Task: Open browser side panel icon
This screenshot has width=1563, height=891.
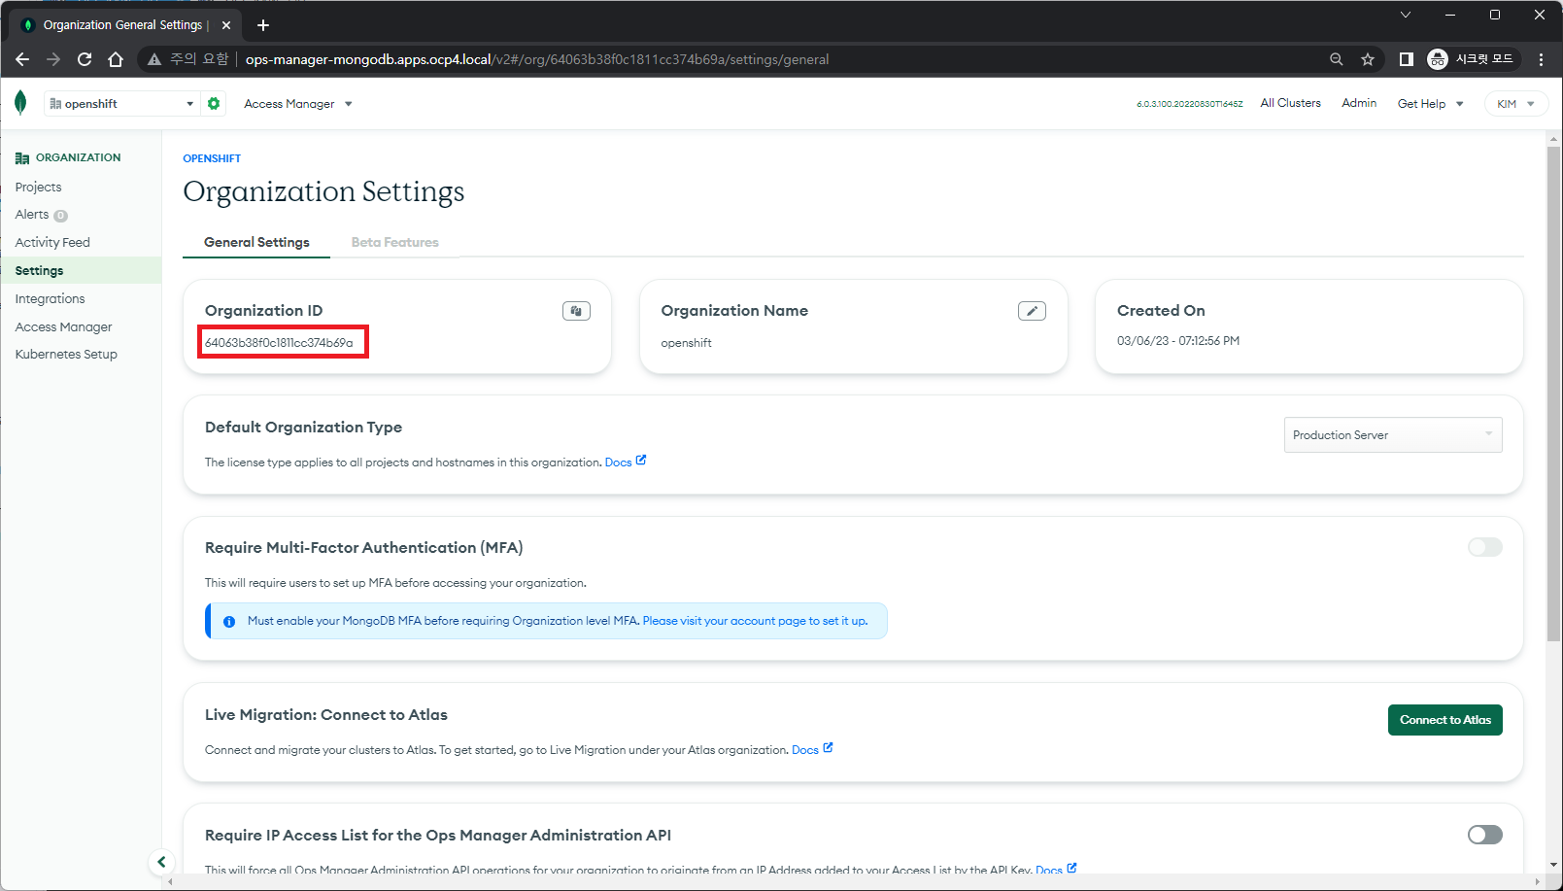Action: click(1406, 59)
